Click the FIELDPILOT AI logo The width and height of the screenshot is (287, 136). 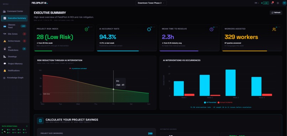click(x=40, y=3)
